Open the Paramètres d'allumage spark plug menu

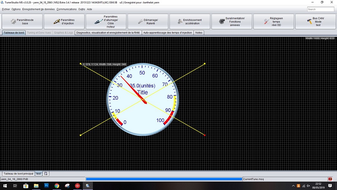tap(106, 21)
